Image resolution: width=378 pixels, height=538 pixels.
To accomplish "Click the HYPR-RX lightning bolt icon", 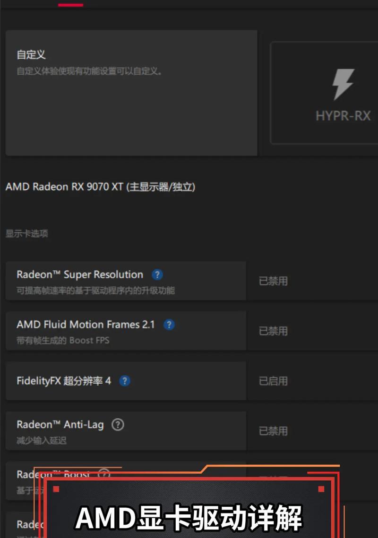I will point(343,84).
